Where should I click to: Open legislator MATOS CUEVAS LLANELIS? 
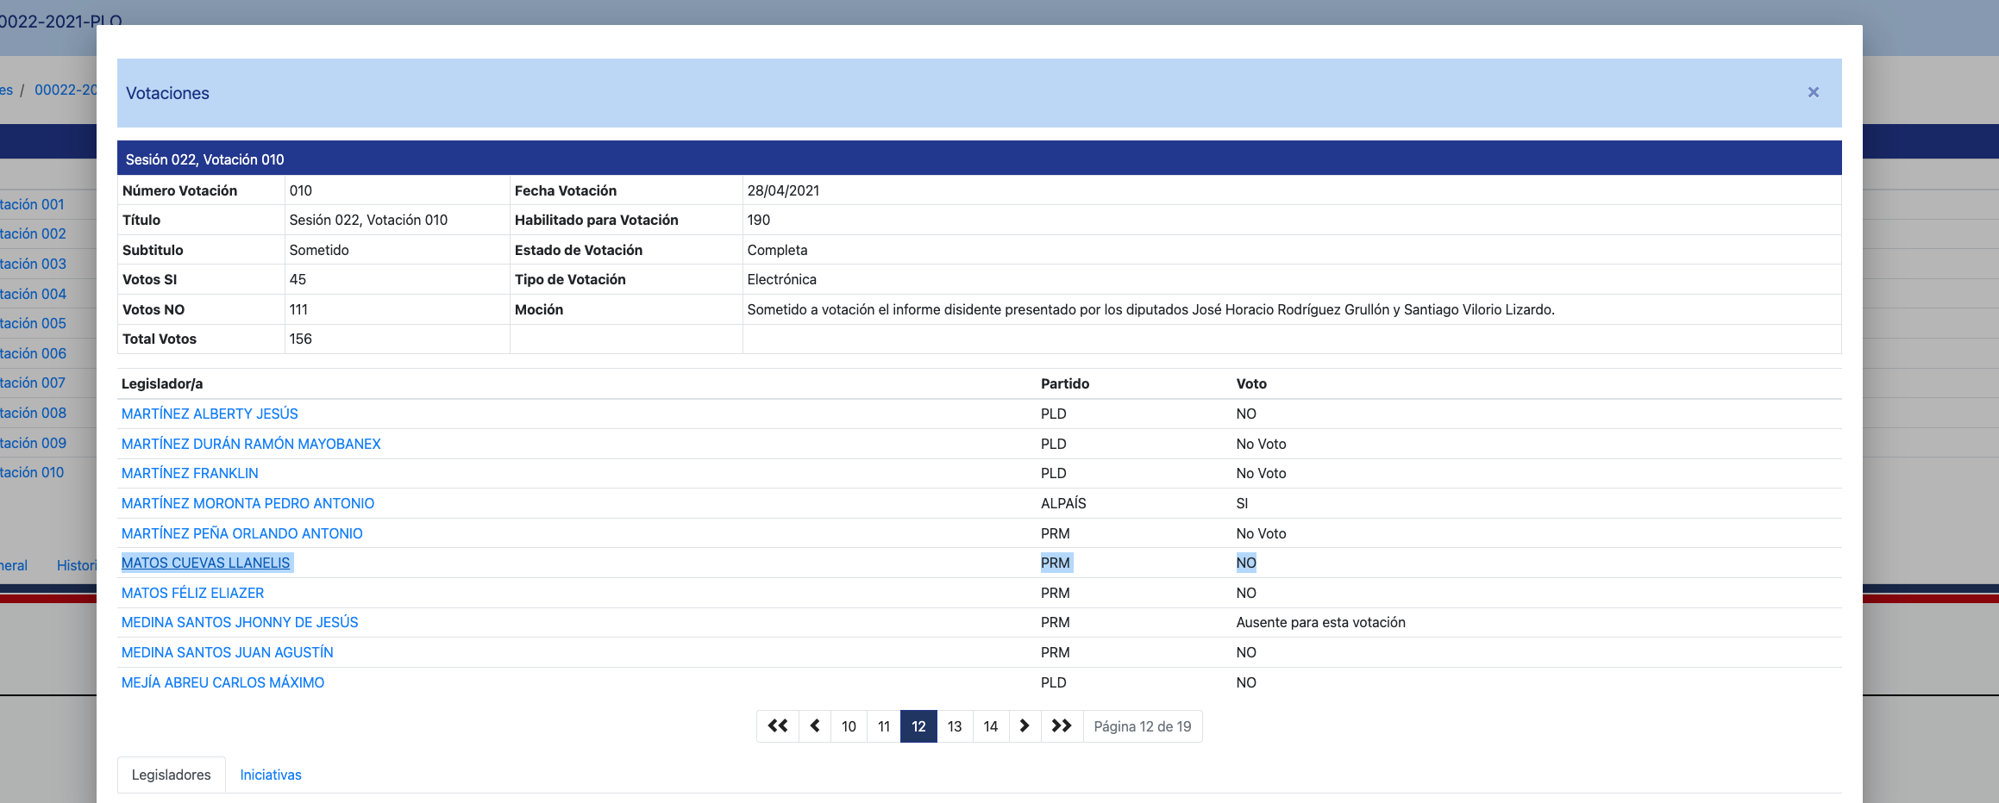pyautogui.click(x=205, y=563)
